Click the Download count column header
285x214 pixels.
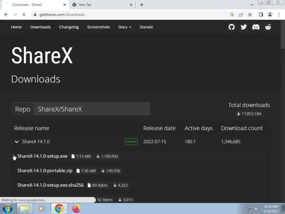242,128
